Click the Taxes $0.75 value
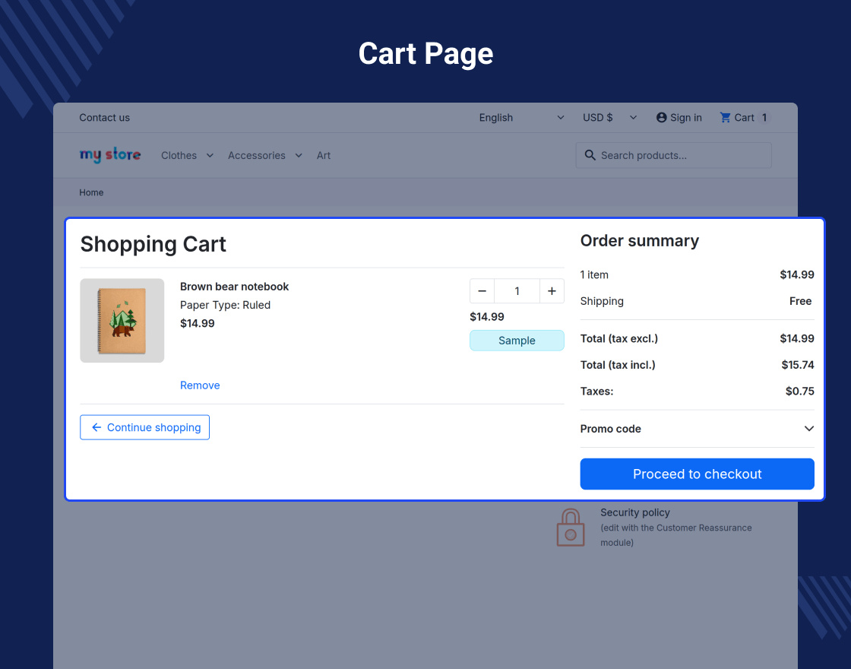Image resolution: width=851 pixels, height=669 pixels. point(800,391)
